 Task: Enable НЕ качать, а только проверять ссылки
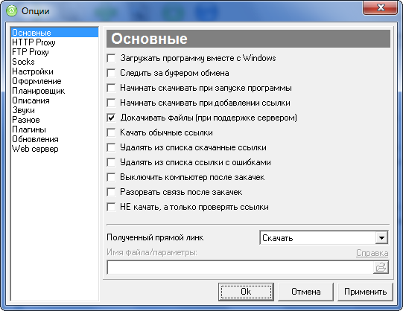click(111, 207)
